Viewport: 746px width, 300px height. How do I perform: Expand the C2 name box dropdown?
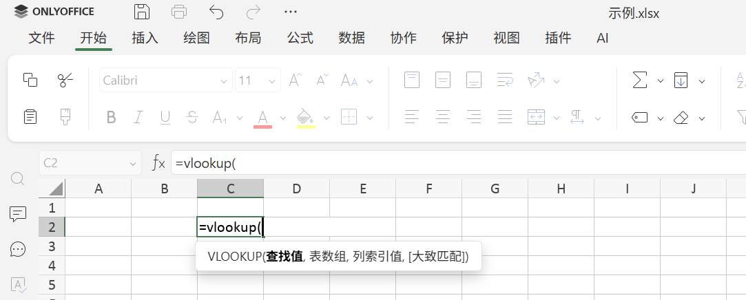(133, 164)
